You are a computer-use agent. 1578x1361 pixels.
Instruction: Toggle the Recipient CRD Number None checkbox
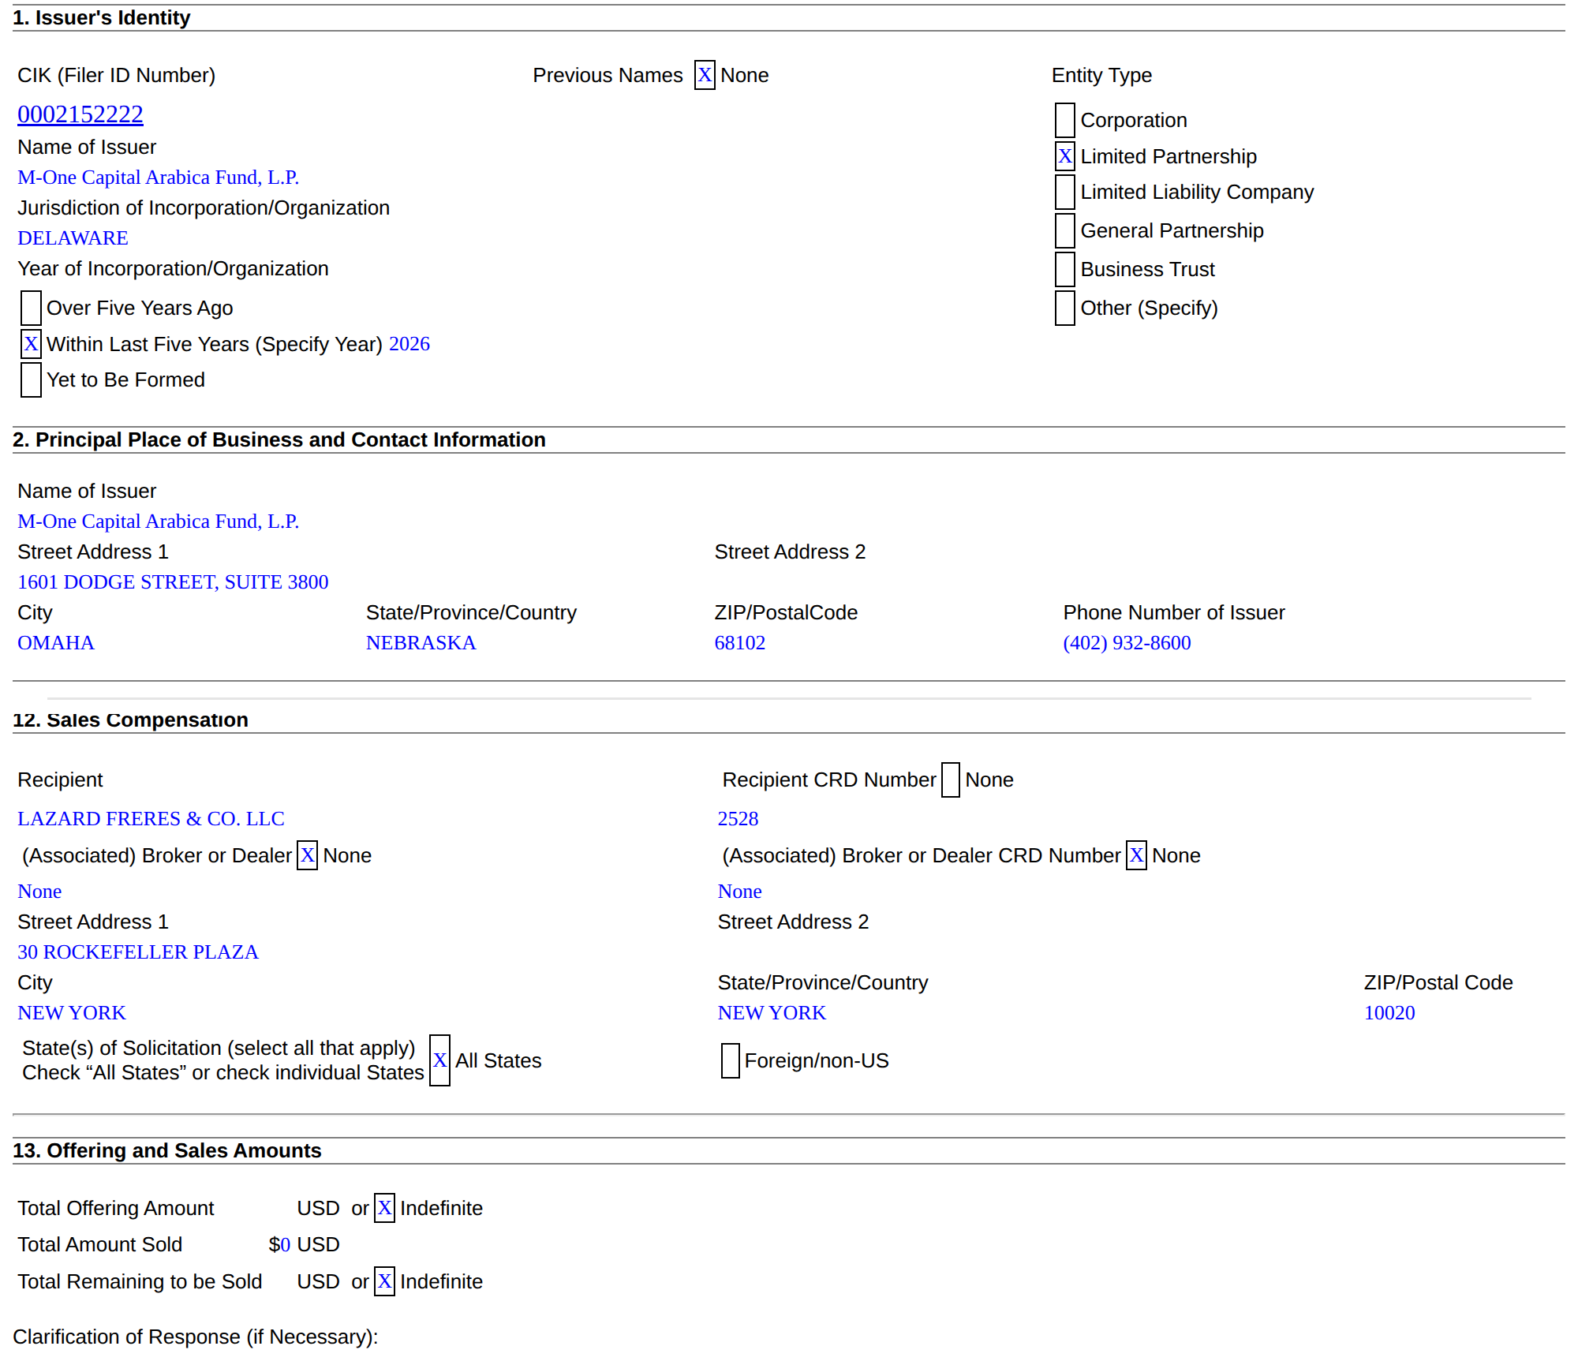tap(950, 780)
